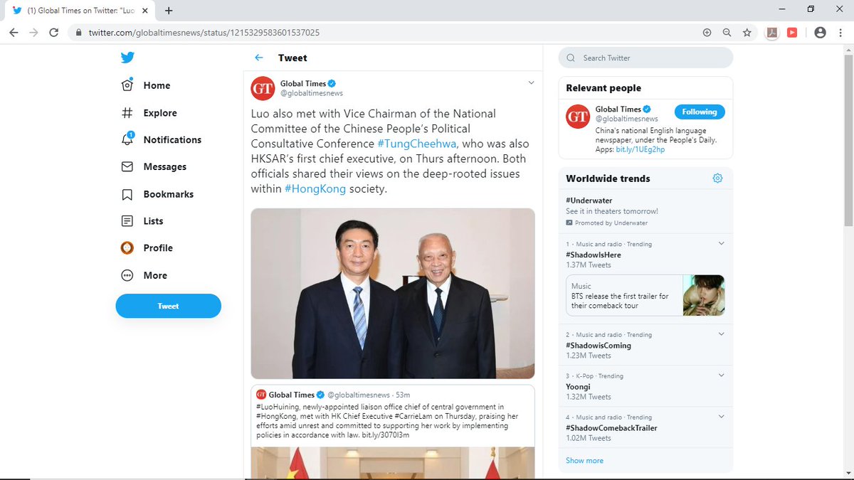Click the Notifications bell icon
Screen dimensions: 854x480
pos(127,139)
